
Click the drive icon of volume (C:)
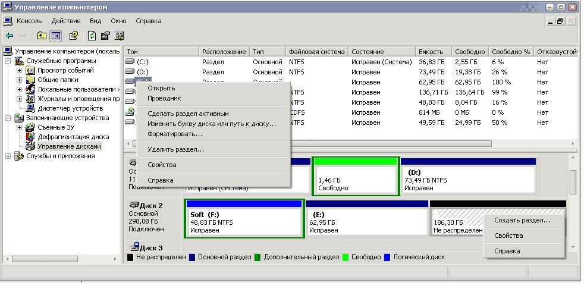click(x=130, y=61)
